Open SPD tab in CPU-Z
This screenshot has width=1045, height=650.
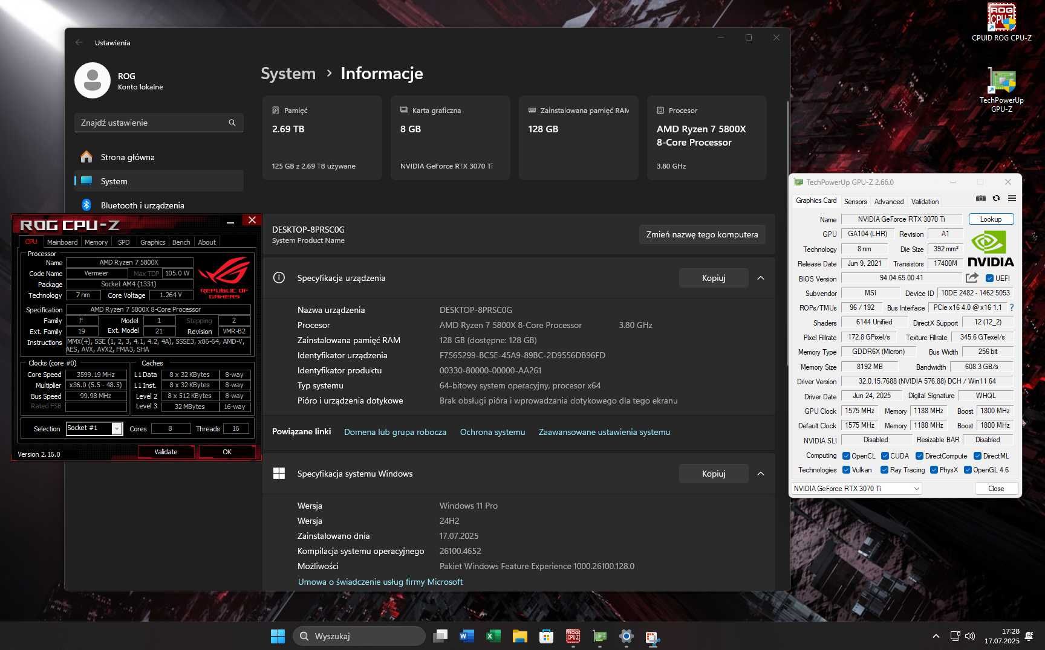tap(124, 242)
